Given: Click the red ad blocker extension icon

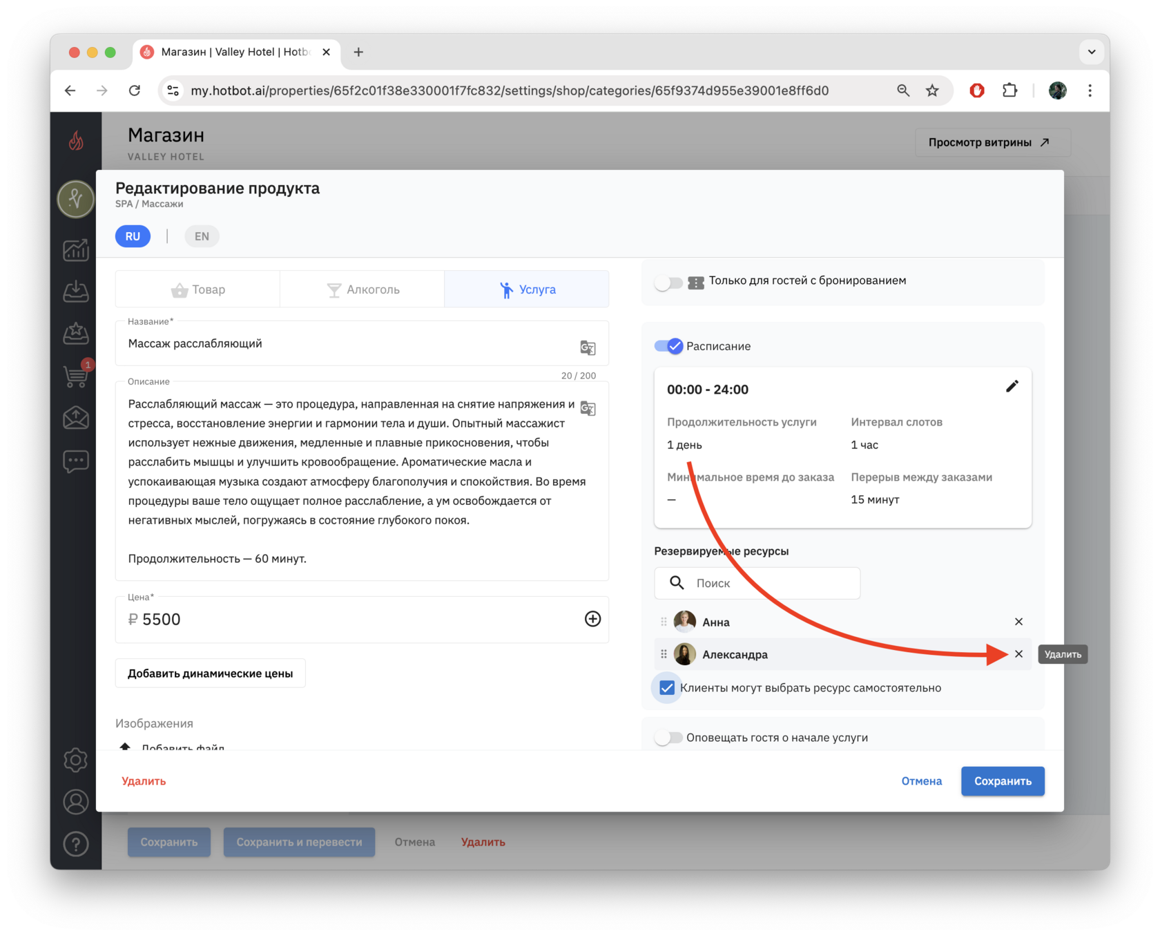Looking at the screenshot, I should pos(976,90).
